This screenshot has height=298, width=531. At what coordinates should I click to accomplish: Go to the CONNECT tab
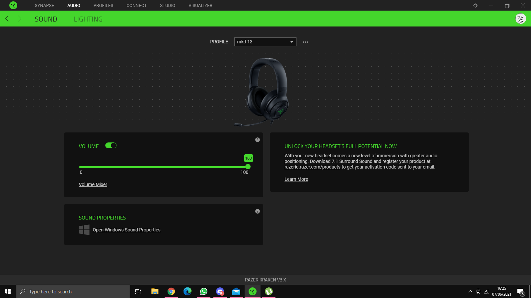click(x=136, y=6)
